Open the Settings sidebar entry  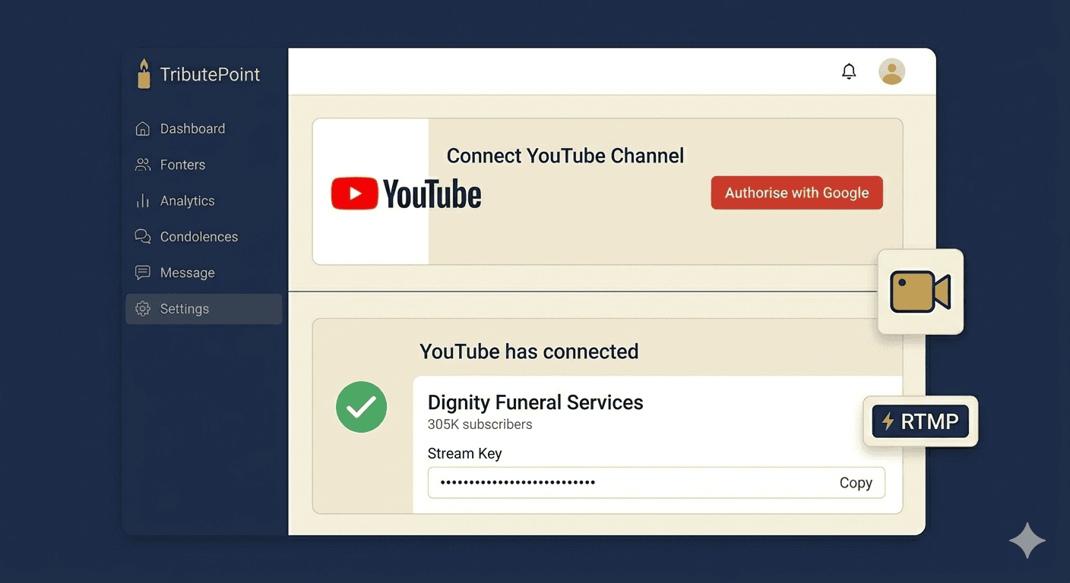tap(184, 308)
